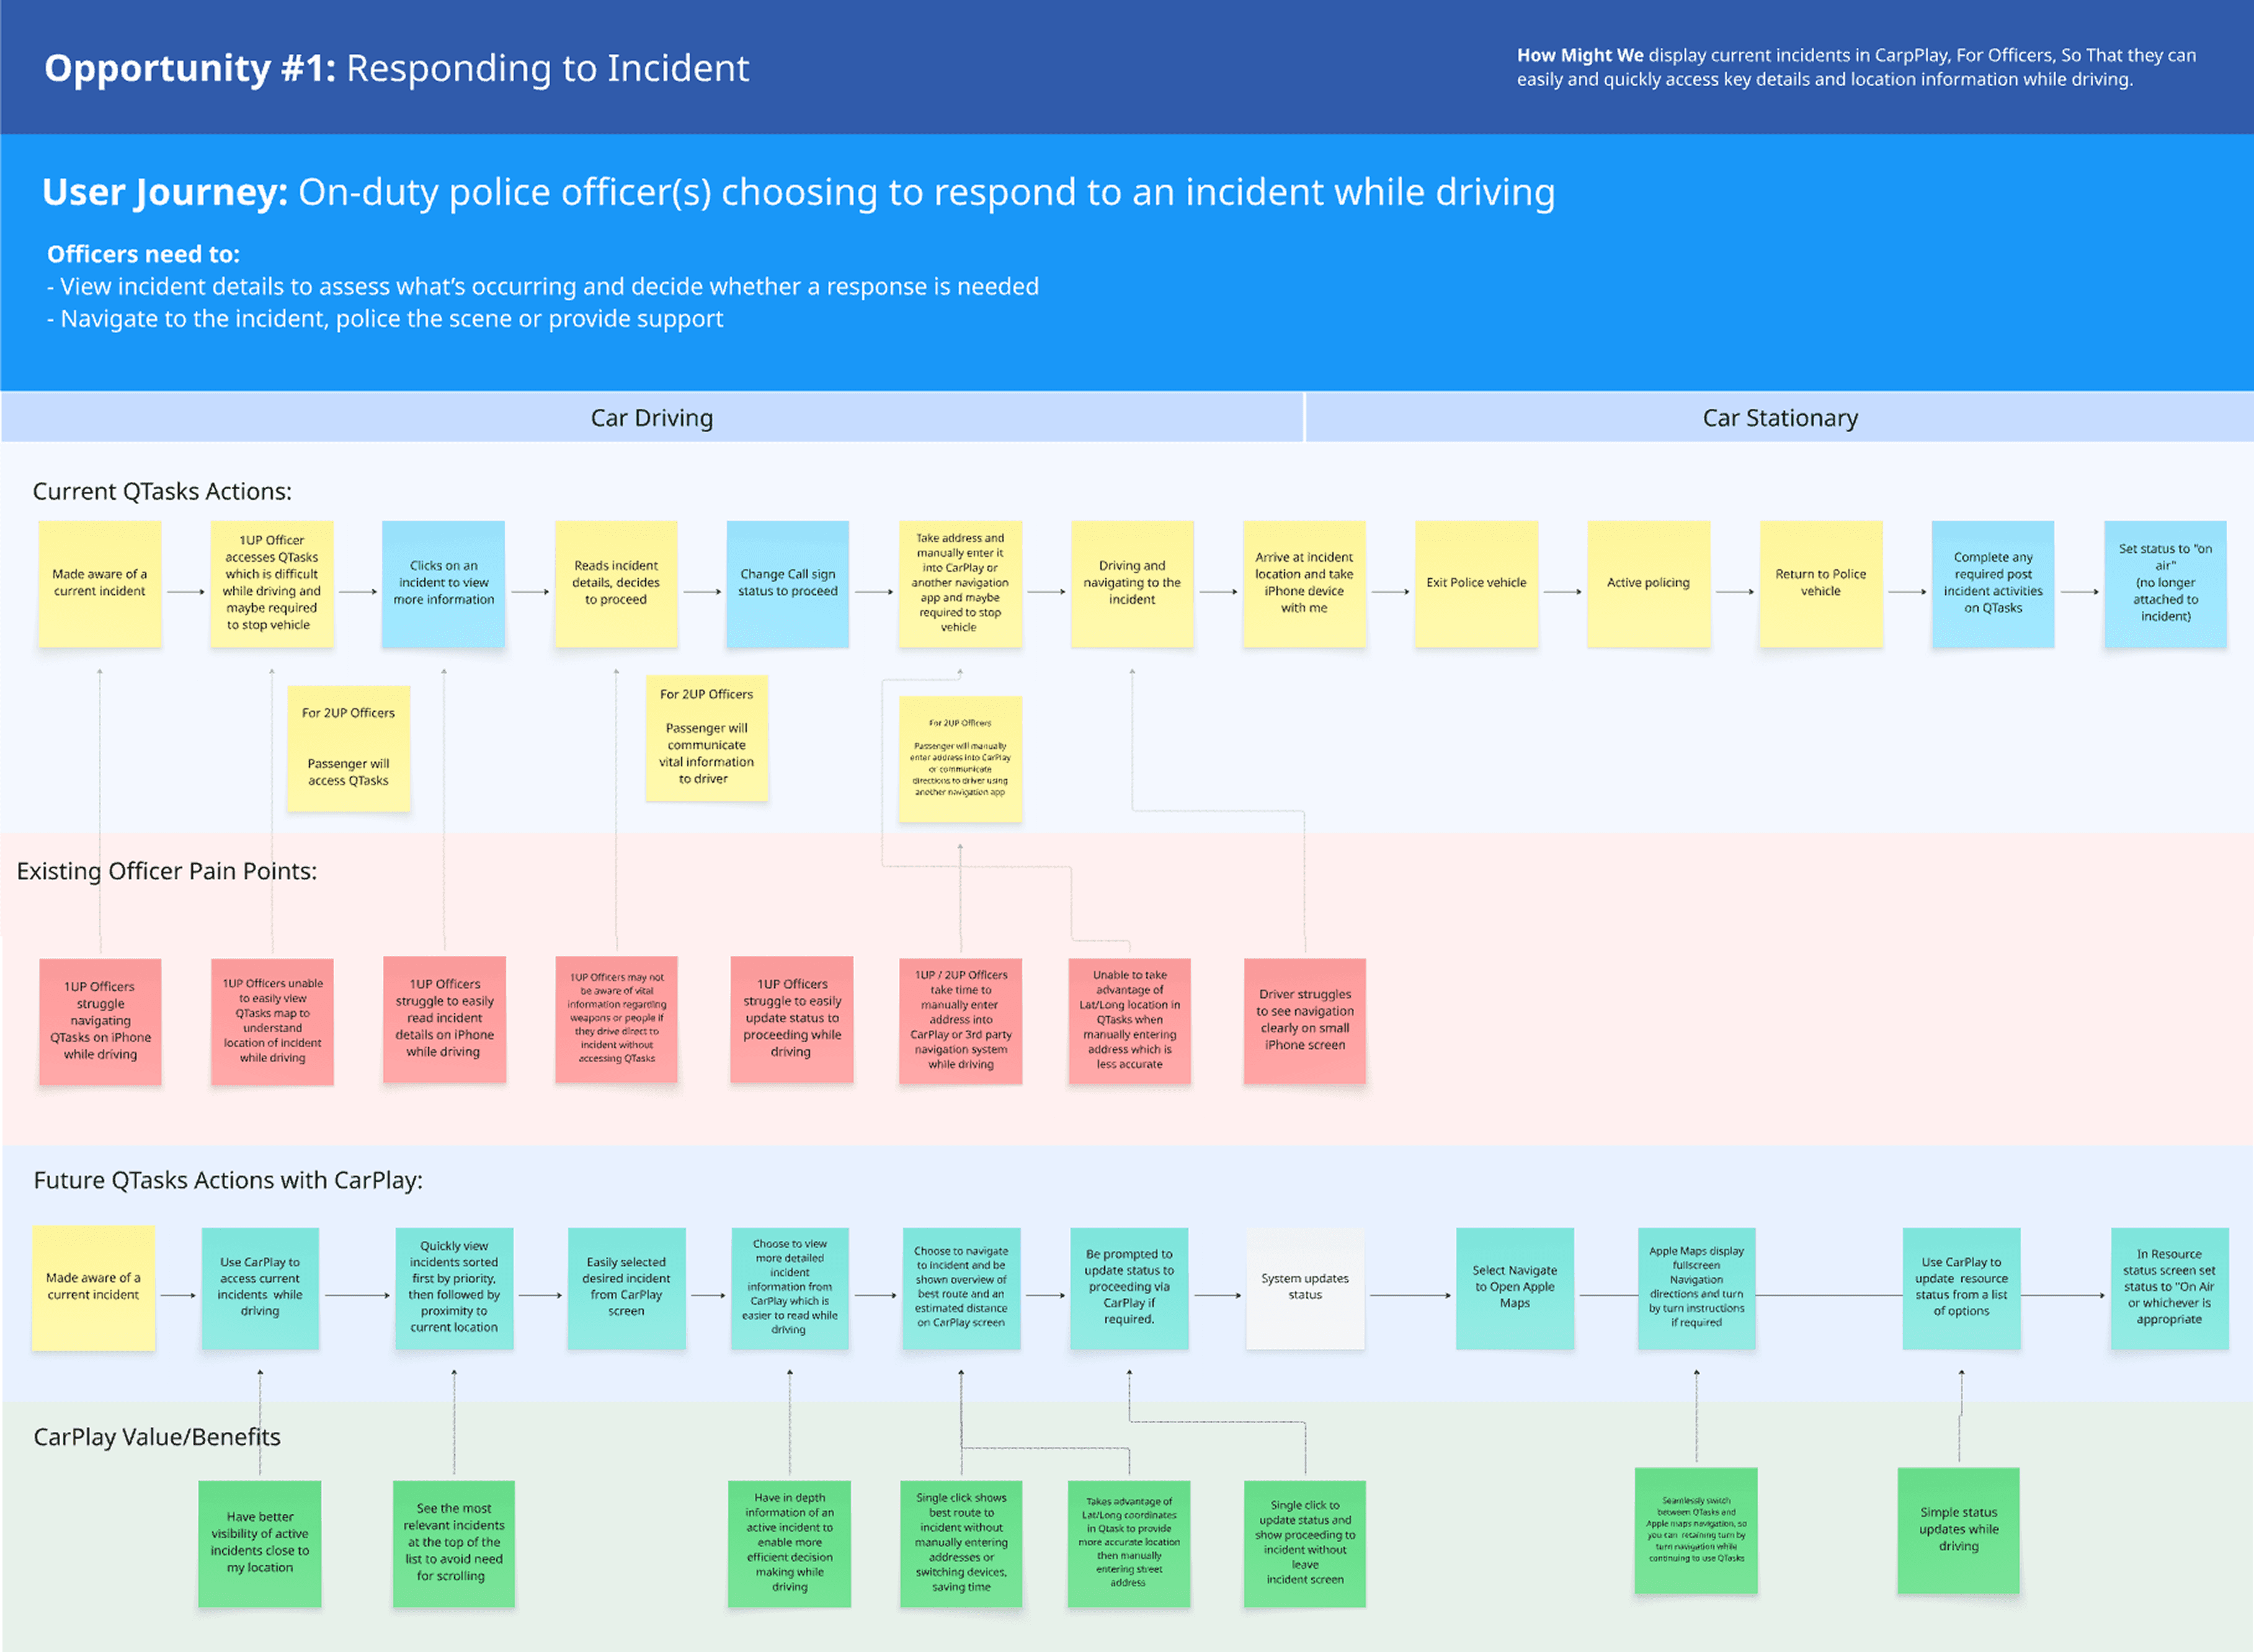Select the 'Return to Police vehicle' note
2254x1652 pixels.
click(1820, 583)
